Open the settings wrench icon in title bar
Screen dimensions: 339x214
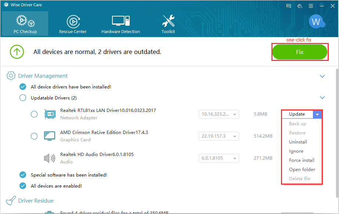point(300,6)
